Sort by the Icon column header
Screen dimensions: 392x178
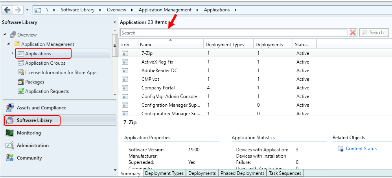coord(128,45)
